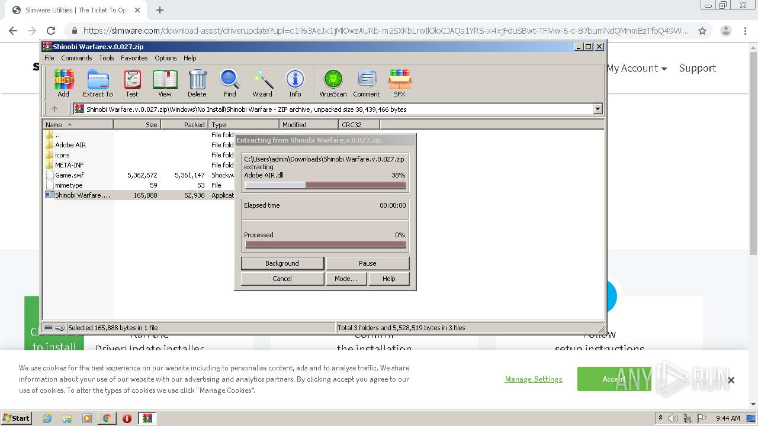Select the Adobe AIR folder
Viewport: 758px width, 426px height.
[70, 145]
